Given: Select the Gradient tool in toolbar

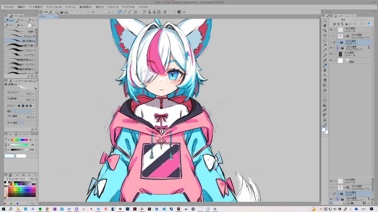Looking at the screenshot, I should (325, 105).
